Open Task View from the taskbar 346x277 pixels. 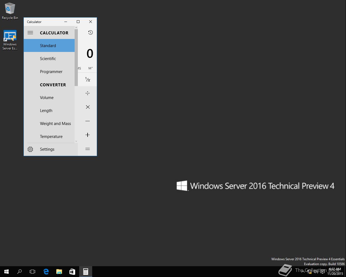tap(32, 272)
